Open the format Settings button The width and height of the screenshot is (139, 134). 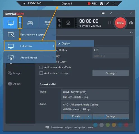coord(110,116)
